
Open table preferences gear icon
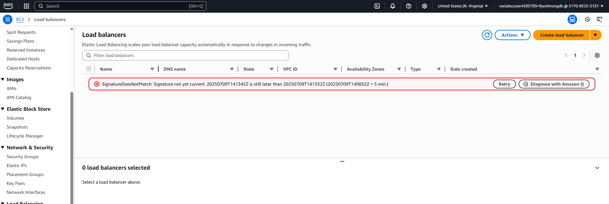597,55
